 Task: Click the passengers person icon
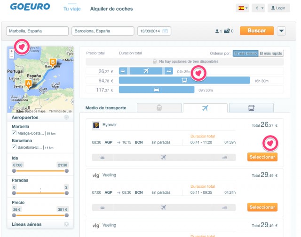217,31
